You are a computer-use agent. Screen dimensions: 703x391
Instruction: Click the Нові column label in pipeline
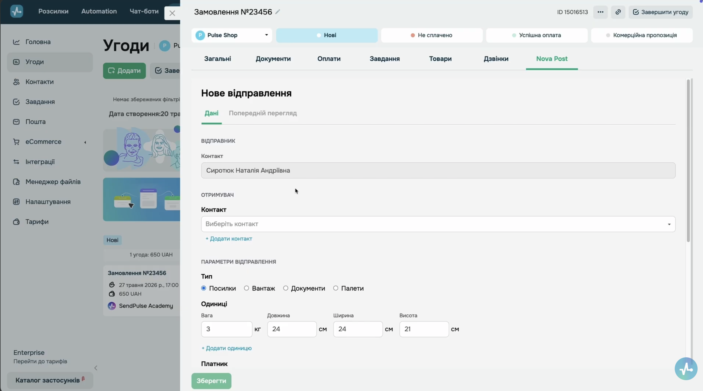click(x=113, y=240)
